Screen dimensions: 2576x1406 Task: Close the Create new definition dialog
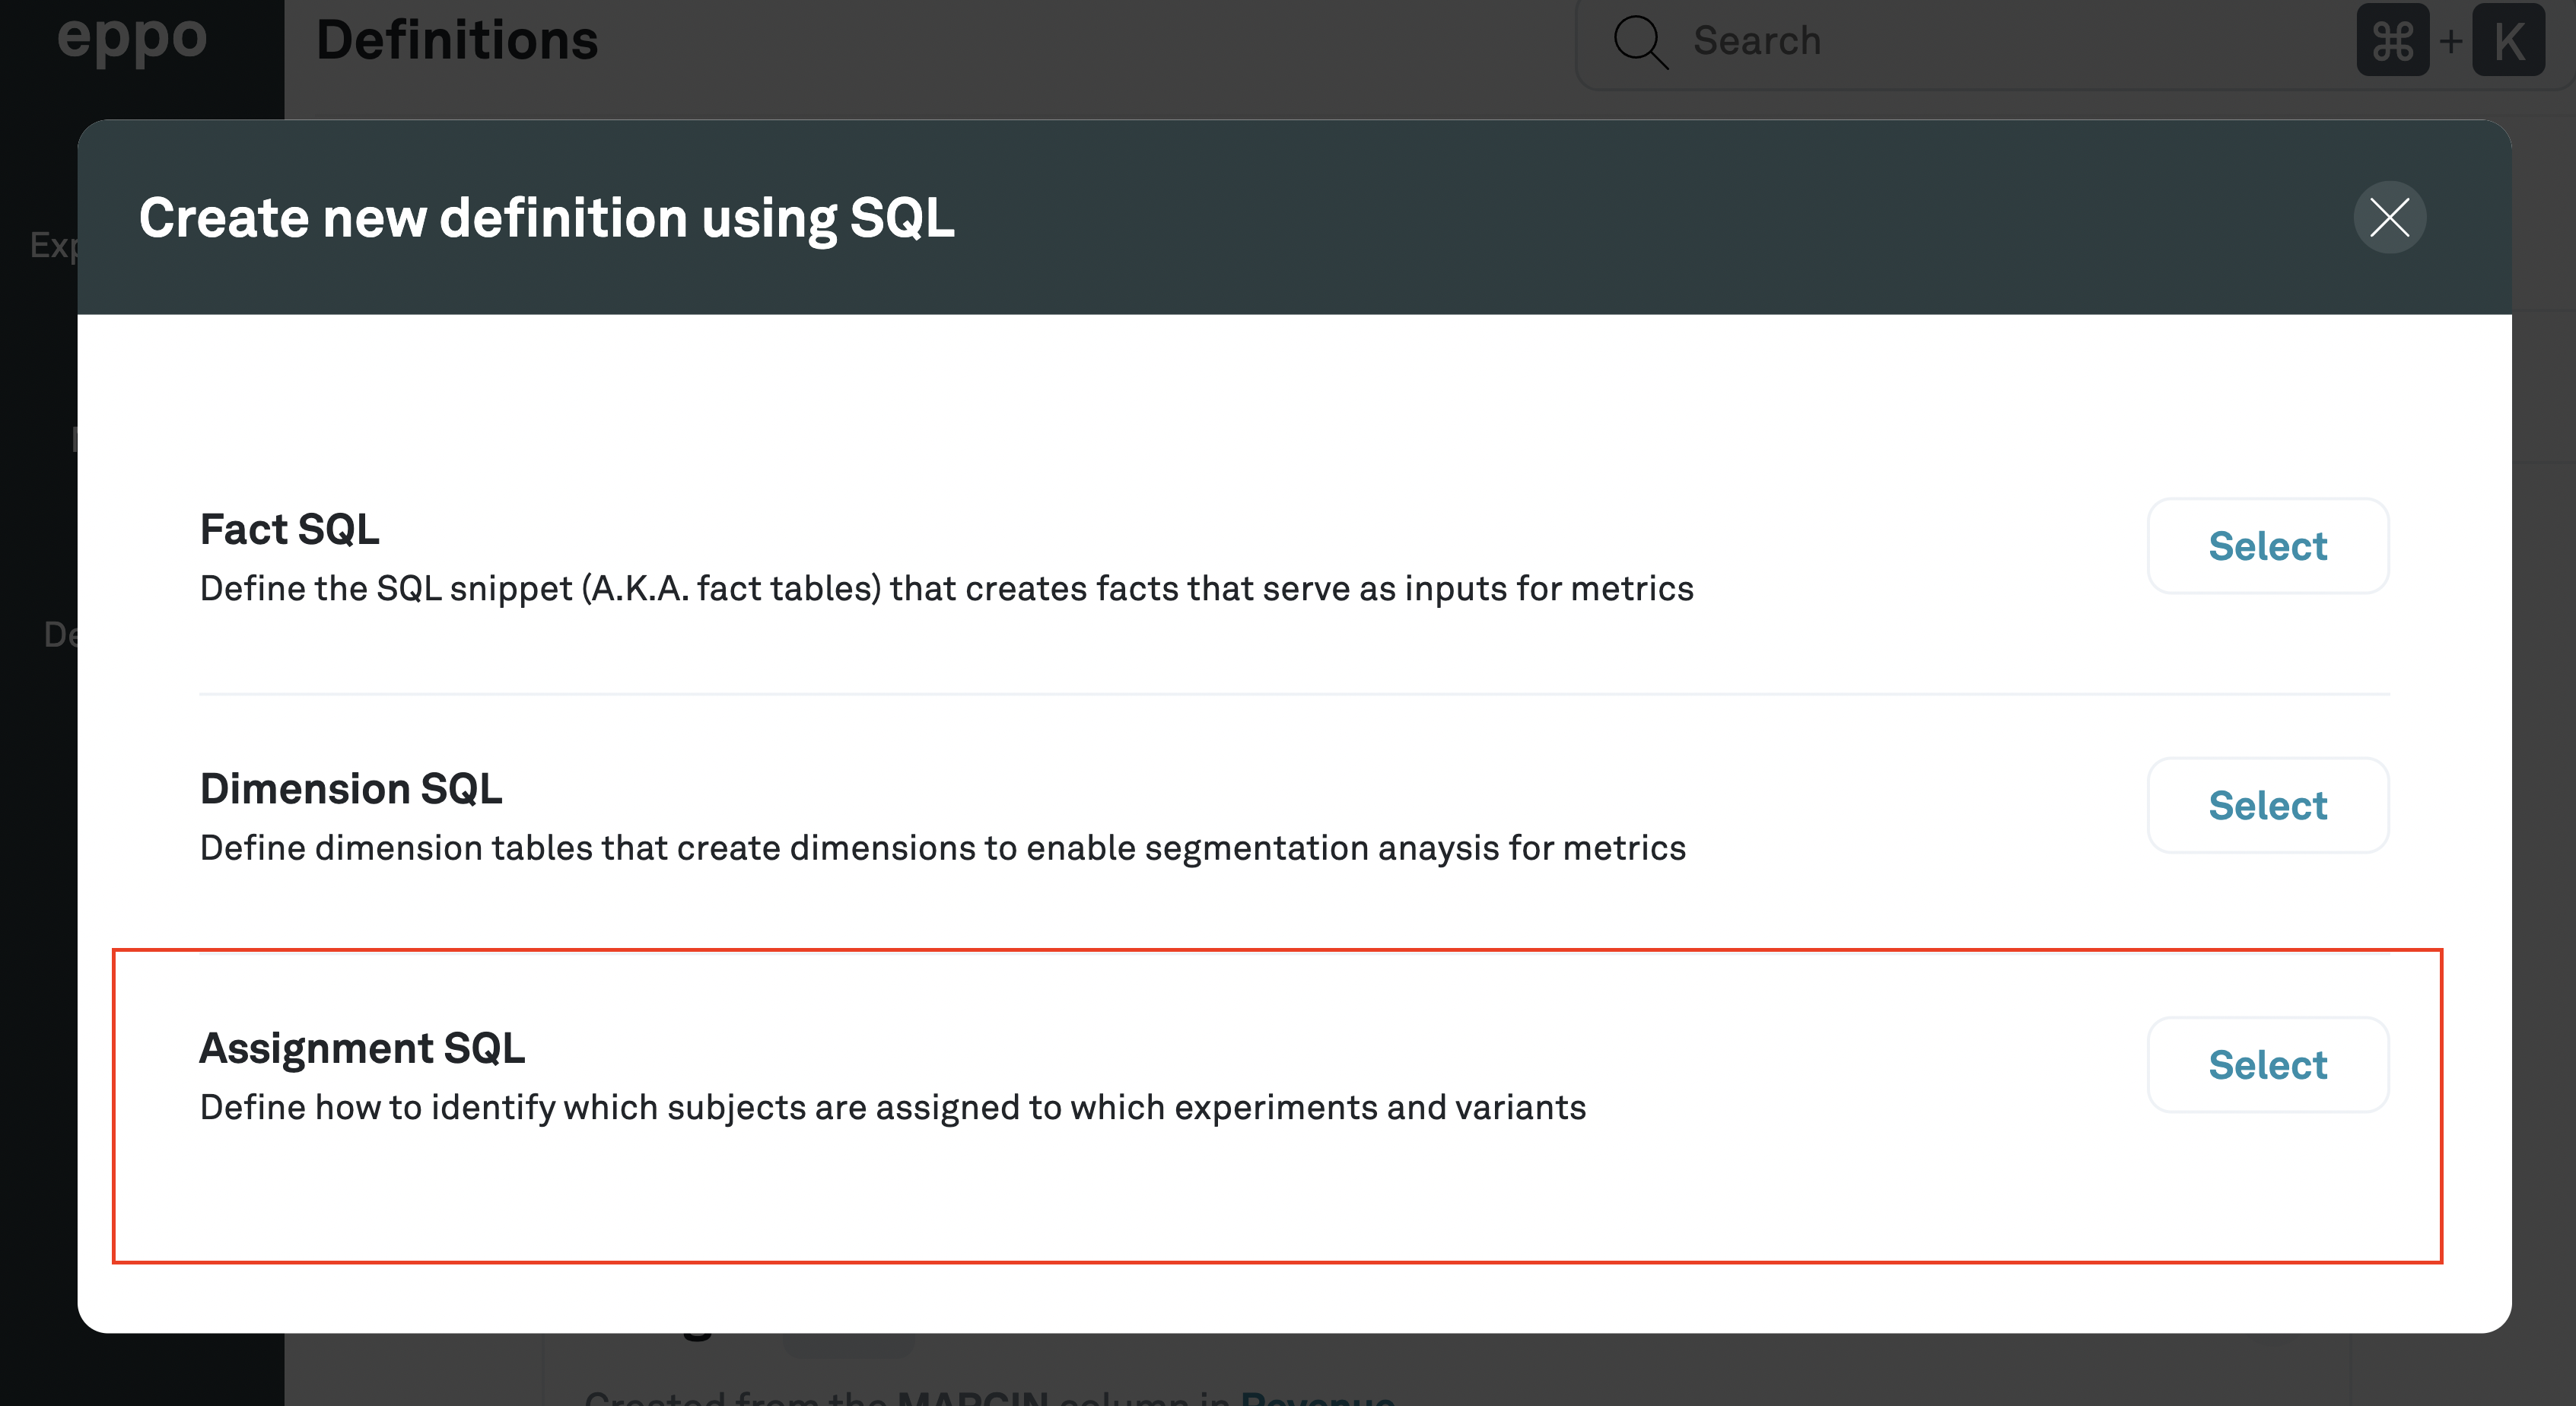tap(2389, 217)
